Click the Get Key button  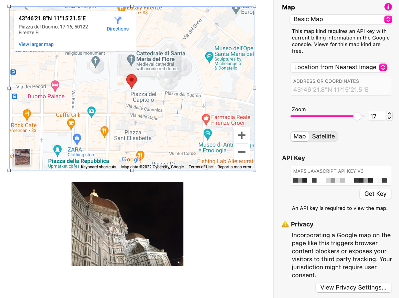375,194
